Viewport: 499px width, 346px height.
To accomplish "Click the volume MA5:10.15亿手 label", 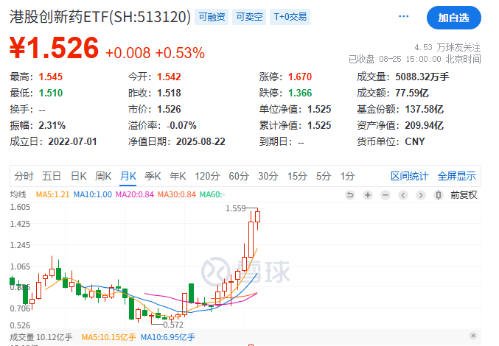I will [x=108, y=337].
